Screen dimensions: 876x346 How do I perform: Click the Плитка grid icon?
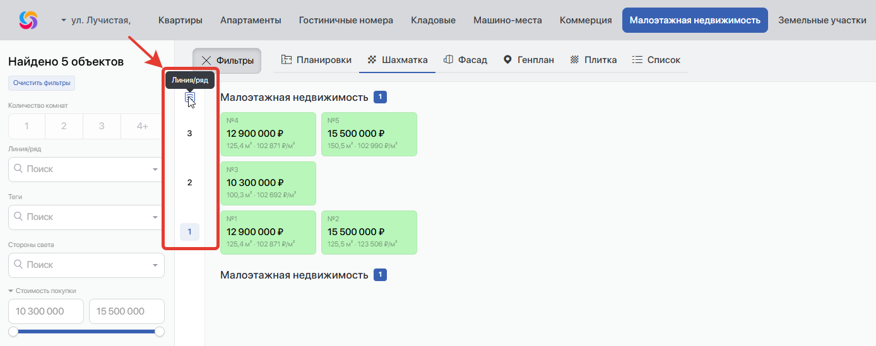tap(574, 60)
